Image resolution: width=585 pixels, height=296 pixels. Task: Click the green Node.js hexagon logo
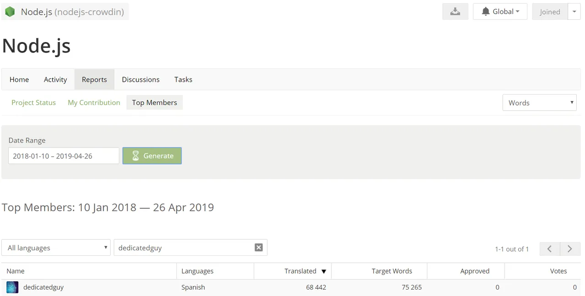tap(10, 12)
